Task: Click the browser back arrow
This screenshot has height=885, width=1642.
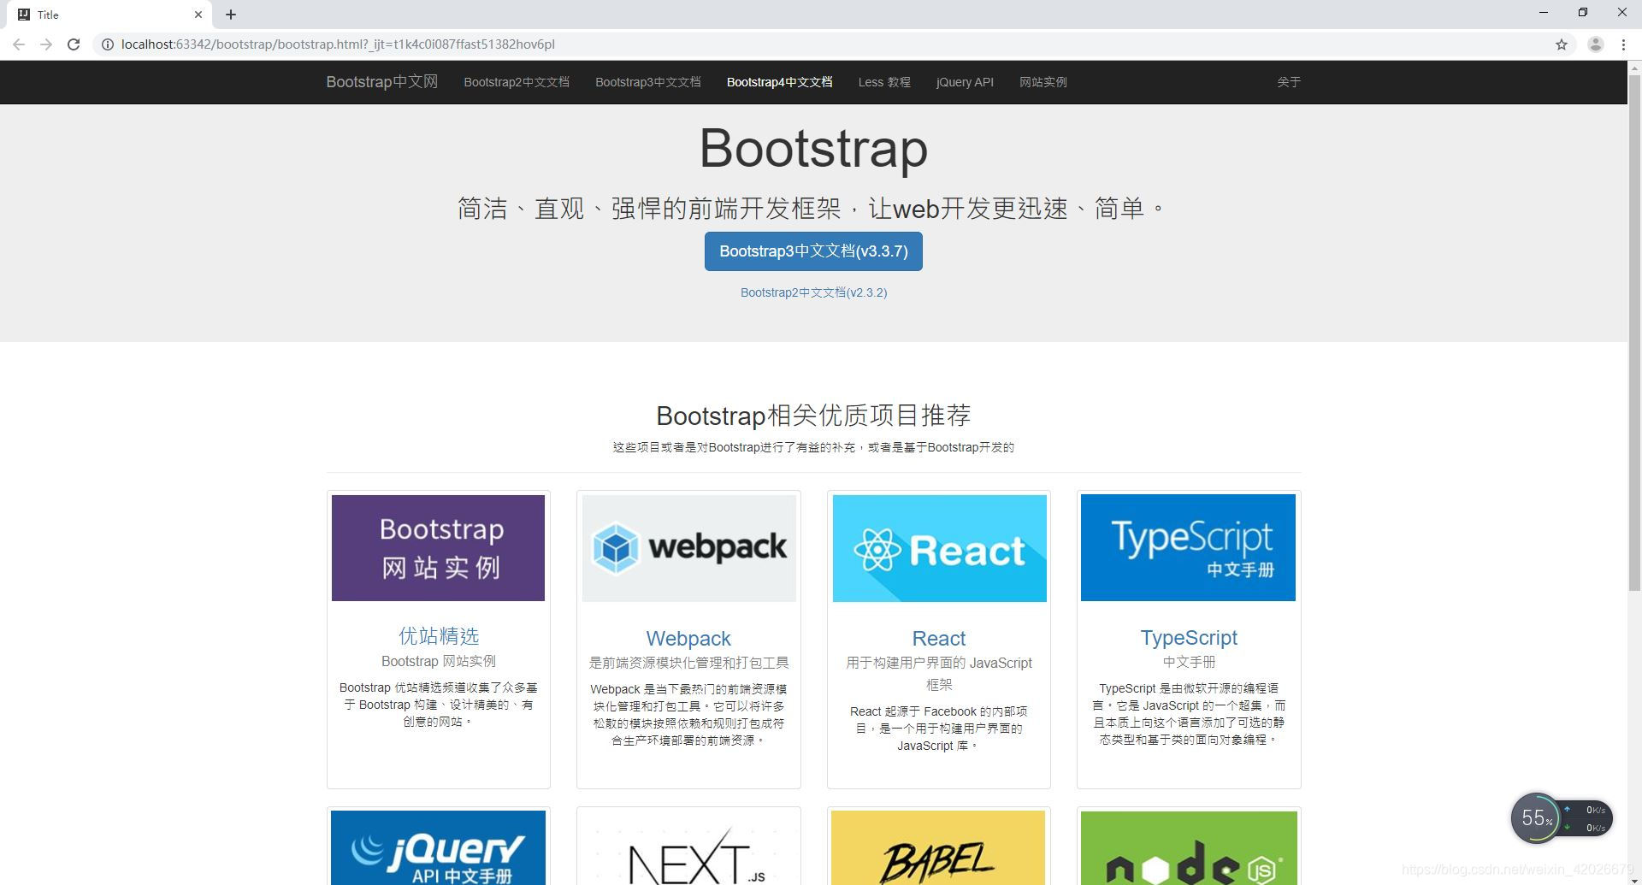Action: [x=19, y=44]
